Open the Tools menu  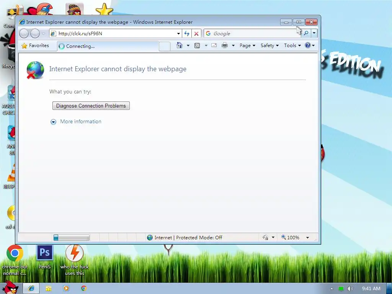[x=292, y=46]
